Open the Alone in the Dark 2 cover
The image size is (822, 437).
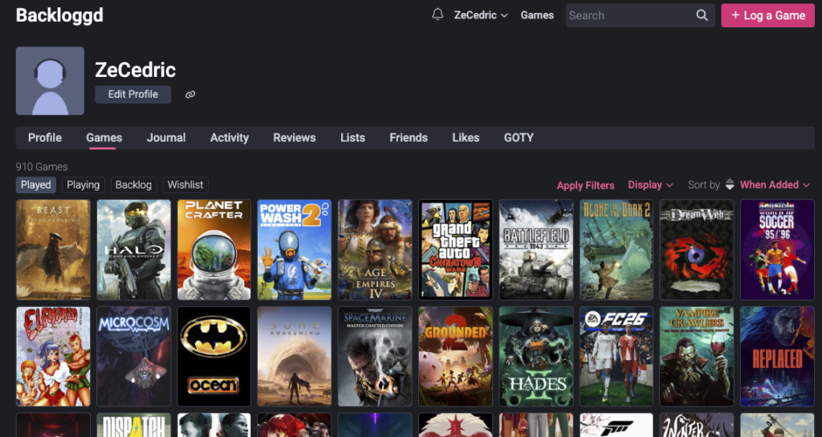(616, 249)
